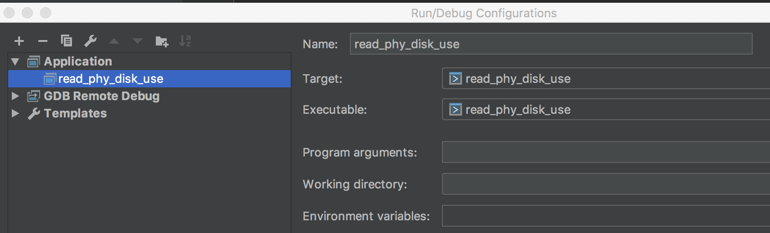770x233 pixels.
Task: Copy configuration using duplicate icon
Action: pyautogui.click(x=67, y=41)
